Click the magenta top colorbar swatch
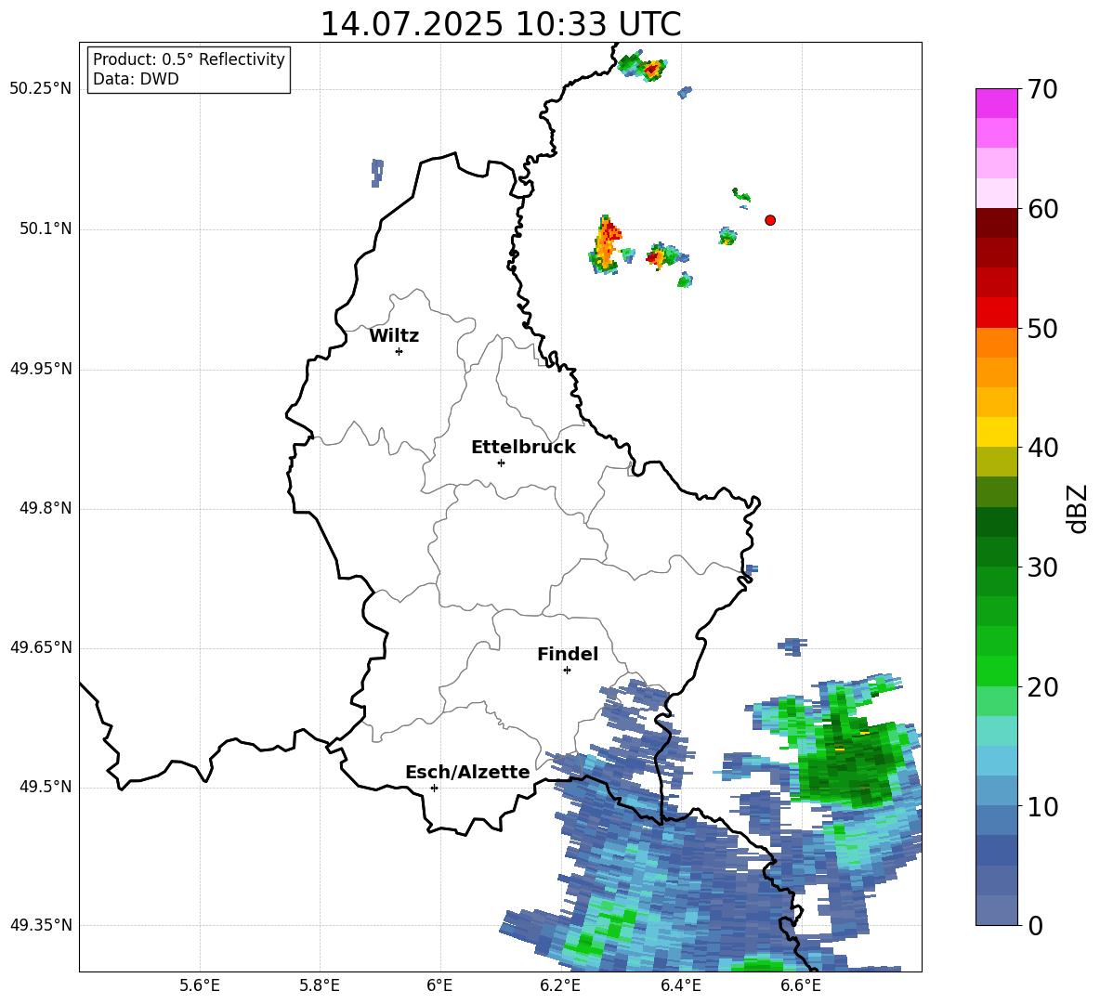 coord(996,103)
